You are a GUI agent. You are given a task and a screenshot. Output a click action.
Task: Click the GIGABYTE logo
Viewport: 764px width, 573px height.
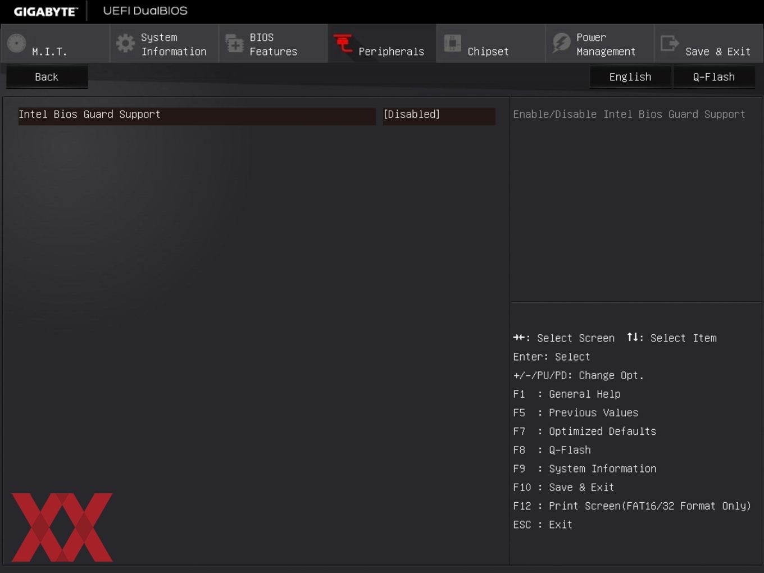coord(46,11)
